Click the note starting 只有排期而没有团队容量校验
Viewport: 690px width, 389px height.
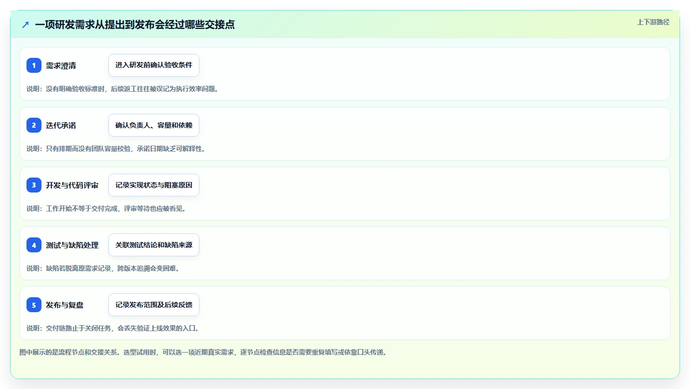(x=116, y=149)
